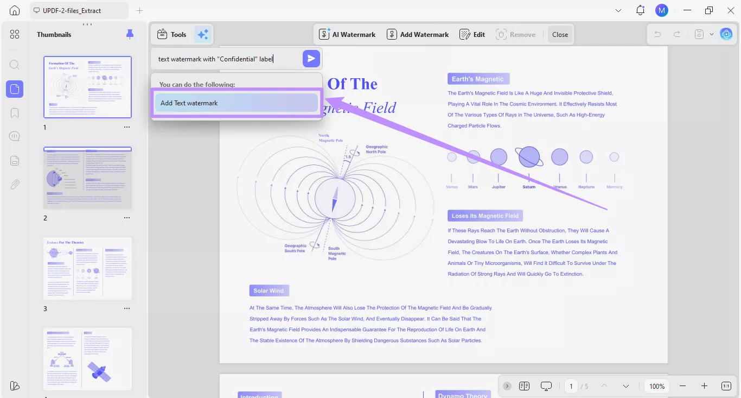The image size is (741, 398).
Task: Choose the Add Text watermark suggestion
Action: click(x=237, y=103)
